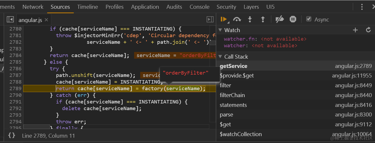375x143 pixels.
Task: Select getService call stack frame
Action: (296, 66)
